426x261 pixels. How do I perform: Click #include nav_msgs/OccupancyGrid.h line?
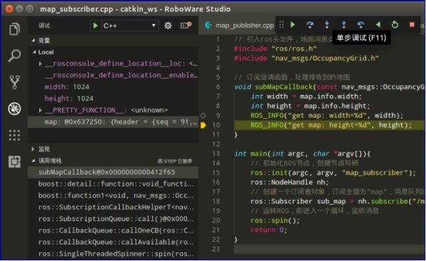pyautogui.click(x=306, y=58)
